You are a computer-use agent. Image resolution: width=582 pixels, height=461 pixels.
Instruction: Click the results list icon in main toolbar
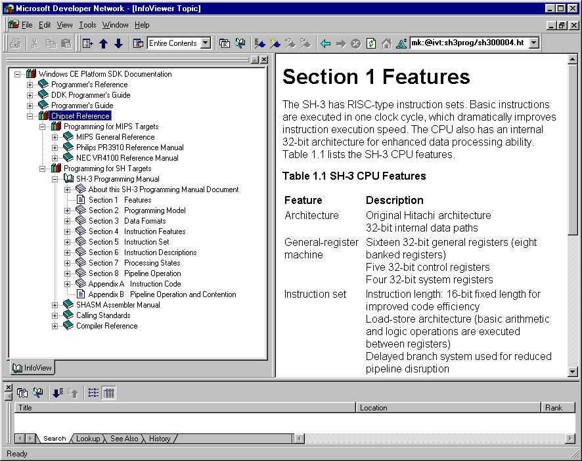point(224,43)
